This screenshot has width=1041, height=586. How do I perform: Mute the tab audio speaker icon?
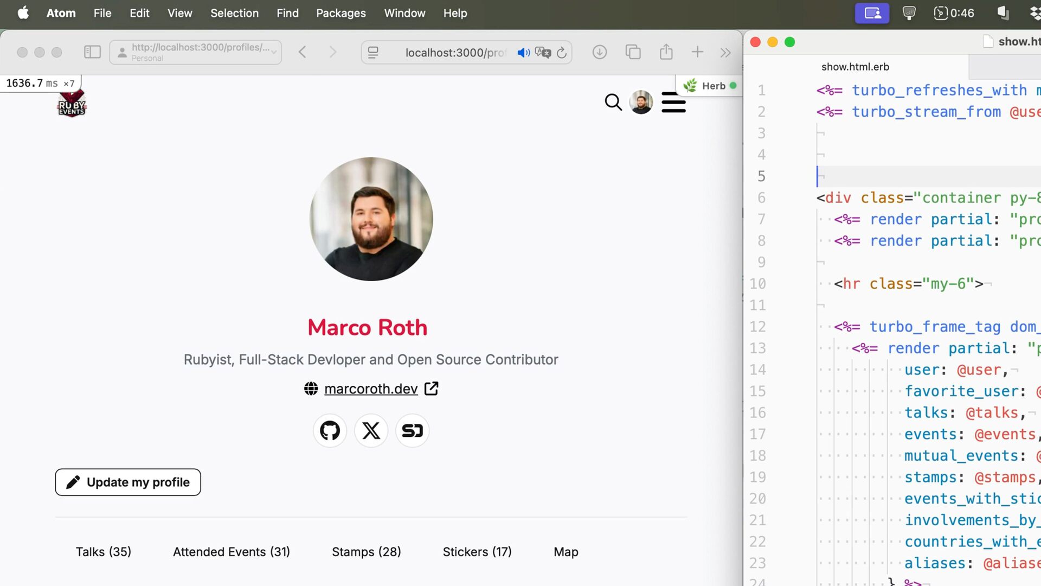click(523, 53)
